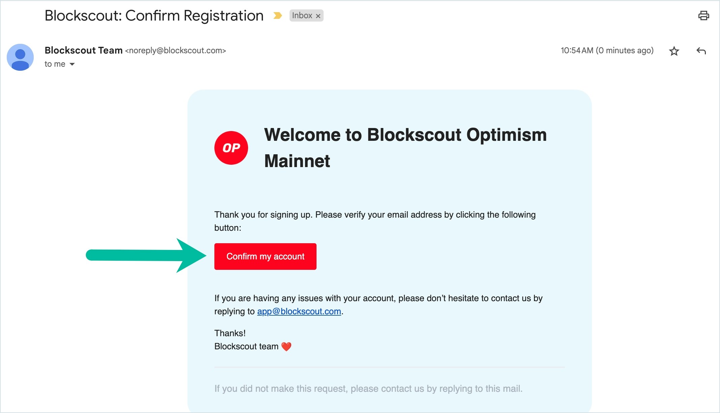Image resolution: width=720 pixels, height=413 pixels.
Task: Click the 'Blockscout: Confirm Registration' subject line
Action: (154, 15)
